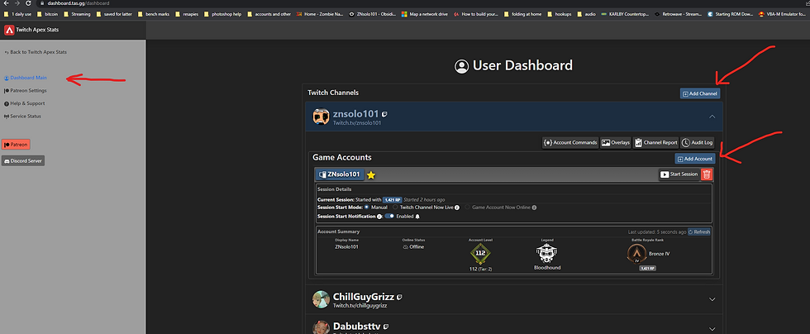
Task: Click the ChillGuyGrizz channel avatar
Action: point(322,299)
